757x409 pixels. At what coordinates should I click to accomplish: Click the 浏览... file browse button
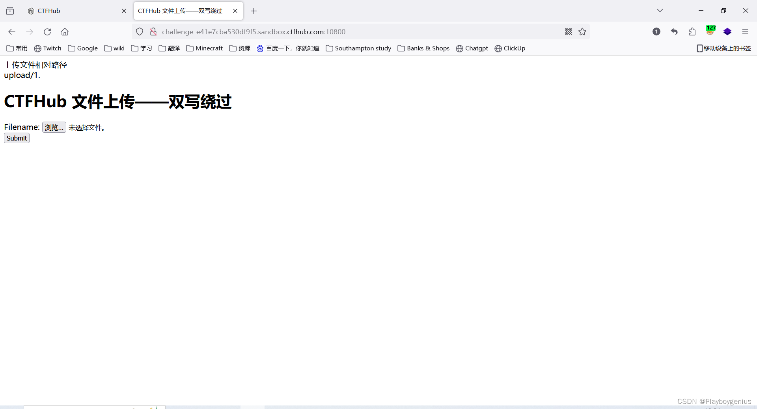(x=54, y=128)
